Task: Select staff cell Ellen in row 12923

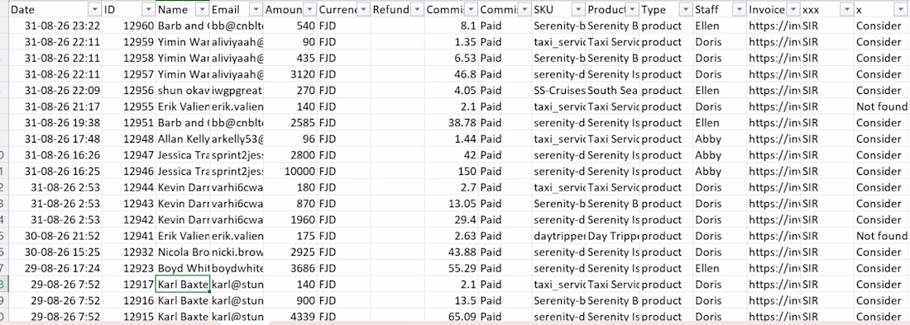Action: (721, 268)
